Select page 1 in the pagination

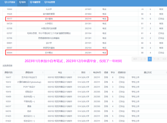pos(150,59)
